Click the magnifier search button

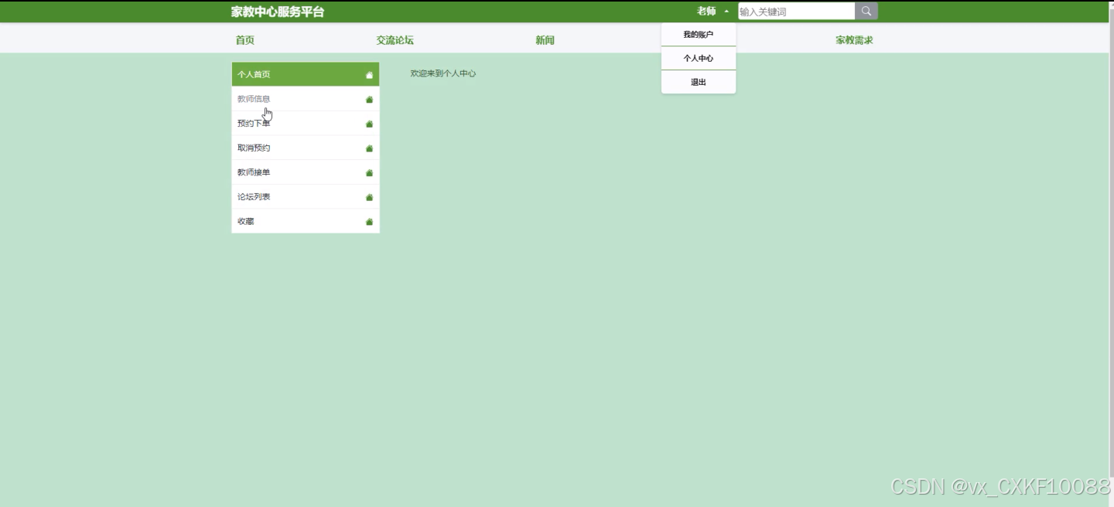click(x=866, y=11)
